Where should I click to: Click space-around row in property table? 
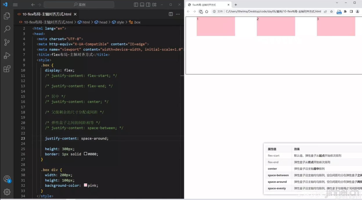(313, 182)
